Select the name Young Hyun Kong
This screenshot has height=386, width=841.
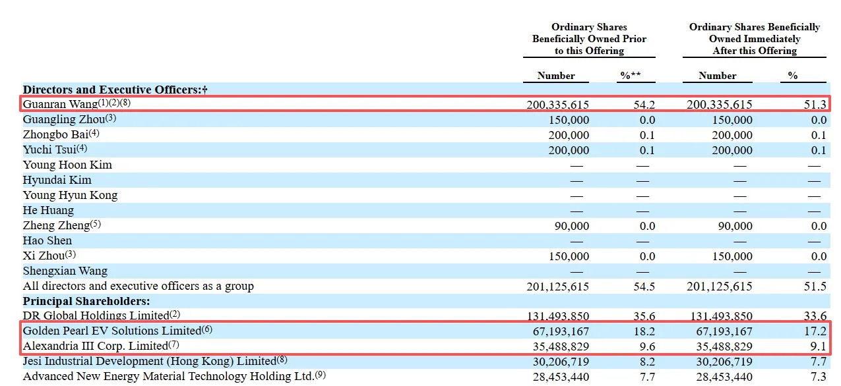[x=70, y=195]
